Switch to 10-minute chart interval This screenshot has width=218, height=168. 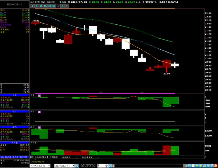point(41,6)
